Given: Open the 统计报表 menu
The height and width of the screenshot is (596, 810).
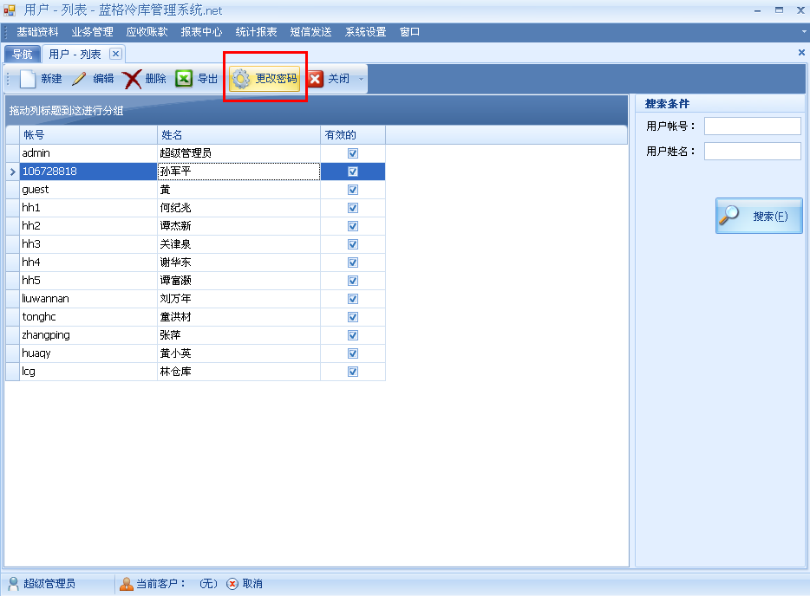Looking at the screenshot, I should [x=256, y=32].
